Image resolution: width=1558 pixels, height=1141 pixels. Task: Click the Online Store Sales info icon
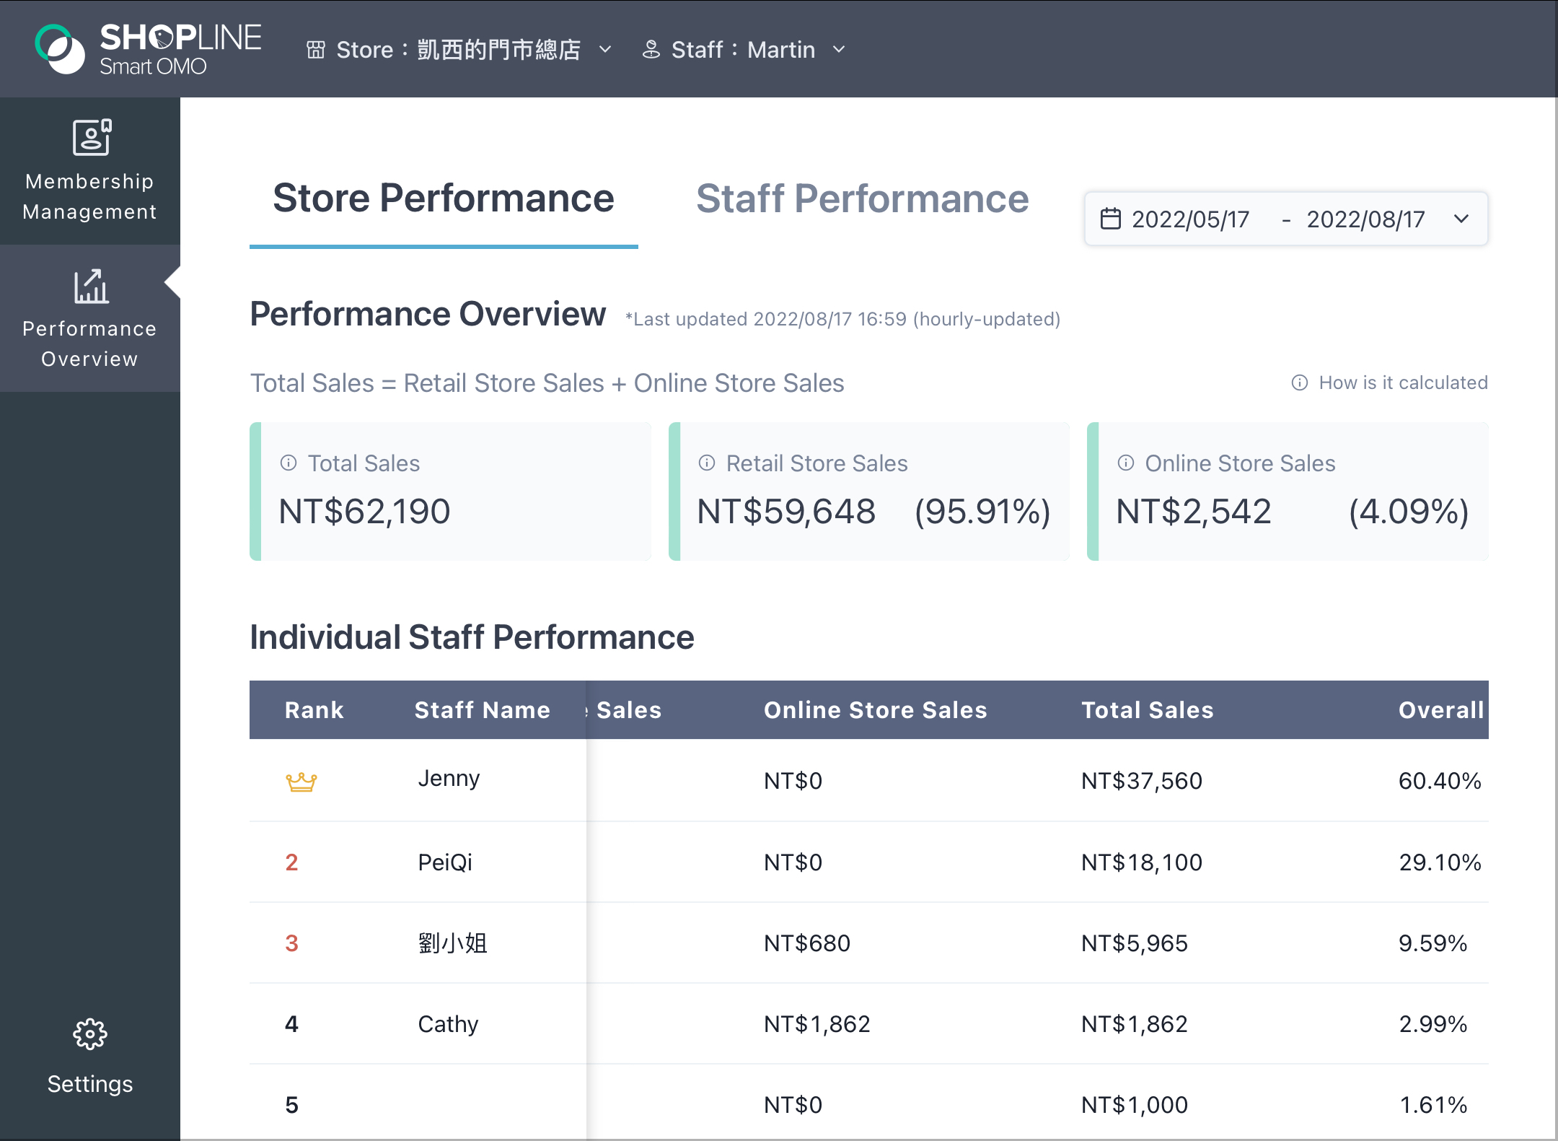coord(1126,463)
